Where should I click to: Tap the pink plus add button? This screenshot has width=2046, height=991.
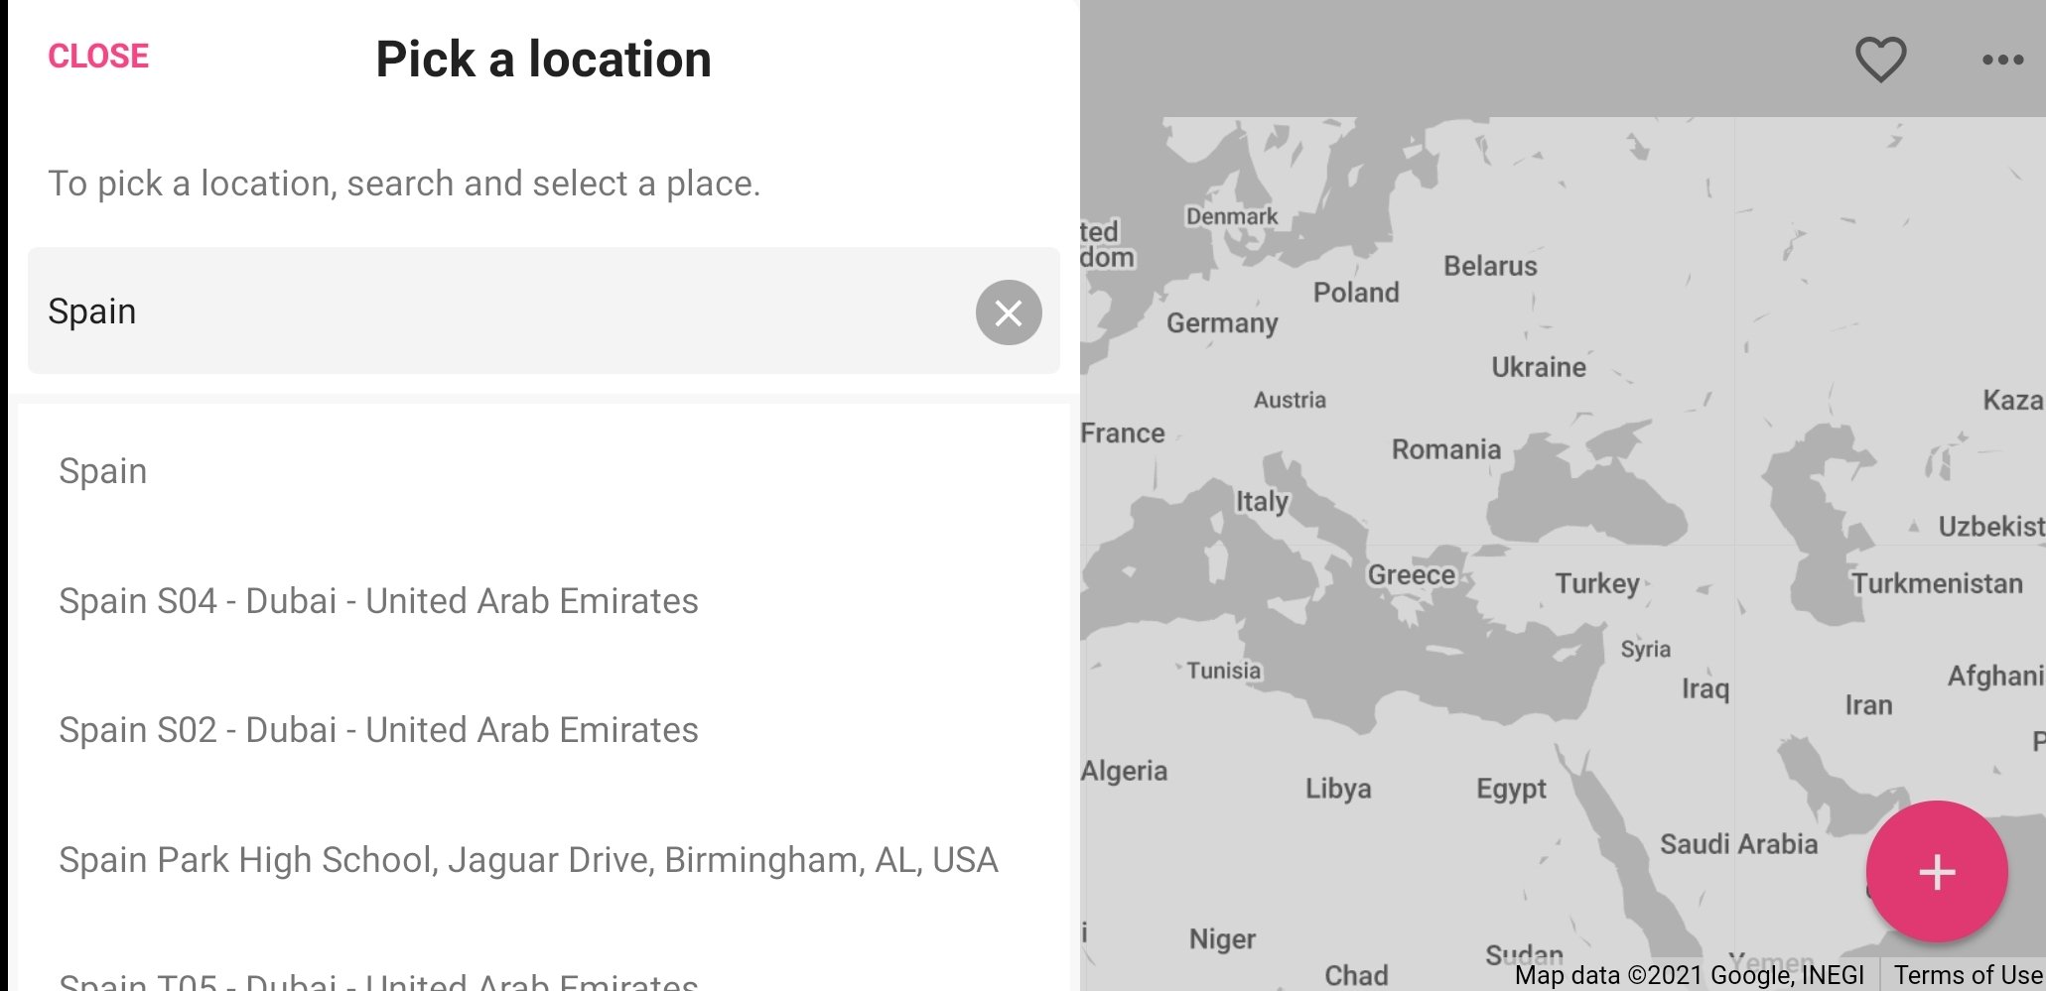[x=1936, y=872]
